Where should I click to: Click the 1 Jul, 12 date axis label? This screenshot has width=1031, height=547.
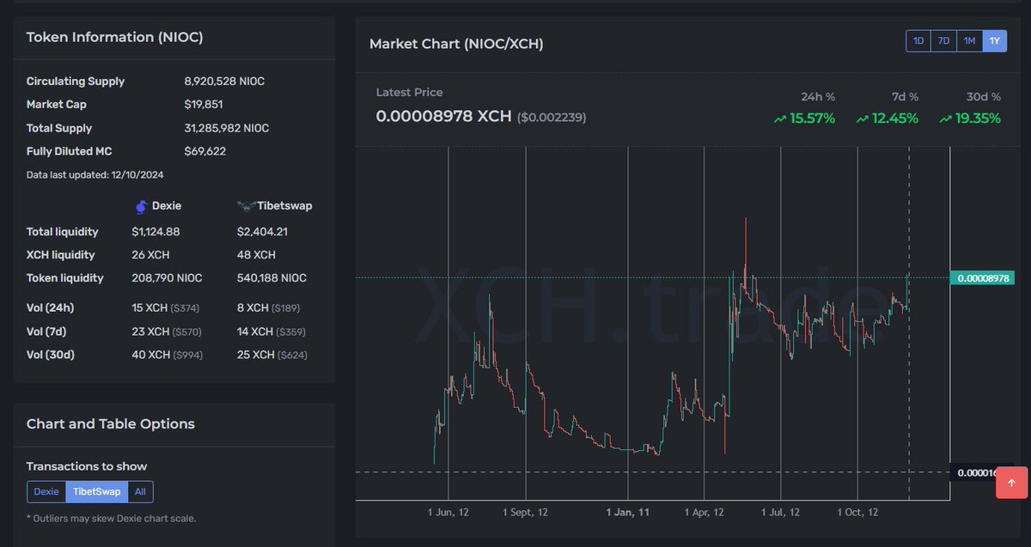pos(780,512)
